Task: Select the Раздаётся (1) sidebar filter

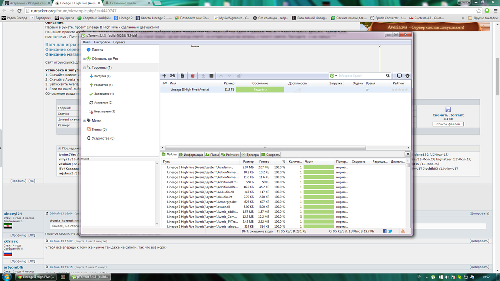Action: (x=103, y=85)
